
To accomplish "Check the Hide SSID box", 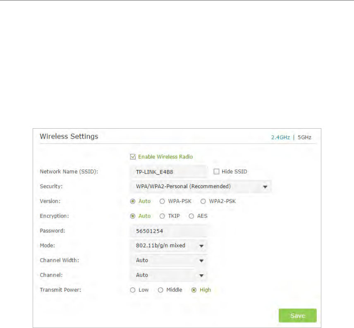I will coord(216,172).
